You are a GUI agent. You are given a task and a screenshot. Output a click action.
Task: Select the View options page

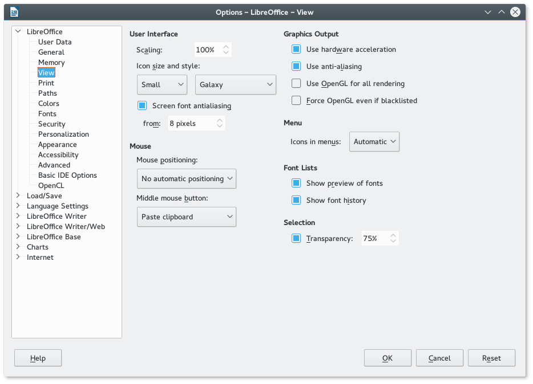(x=46, y=72)
